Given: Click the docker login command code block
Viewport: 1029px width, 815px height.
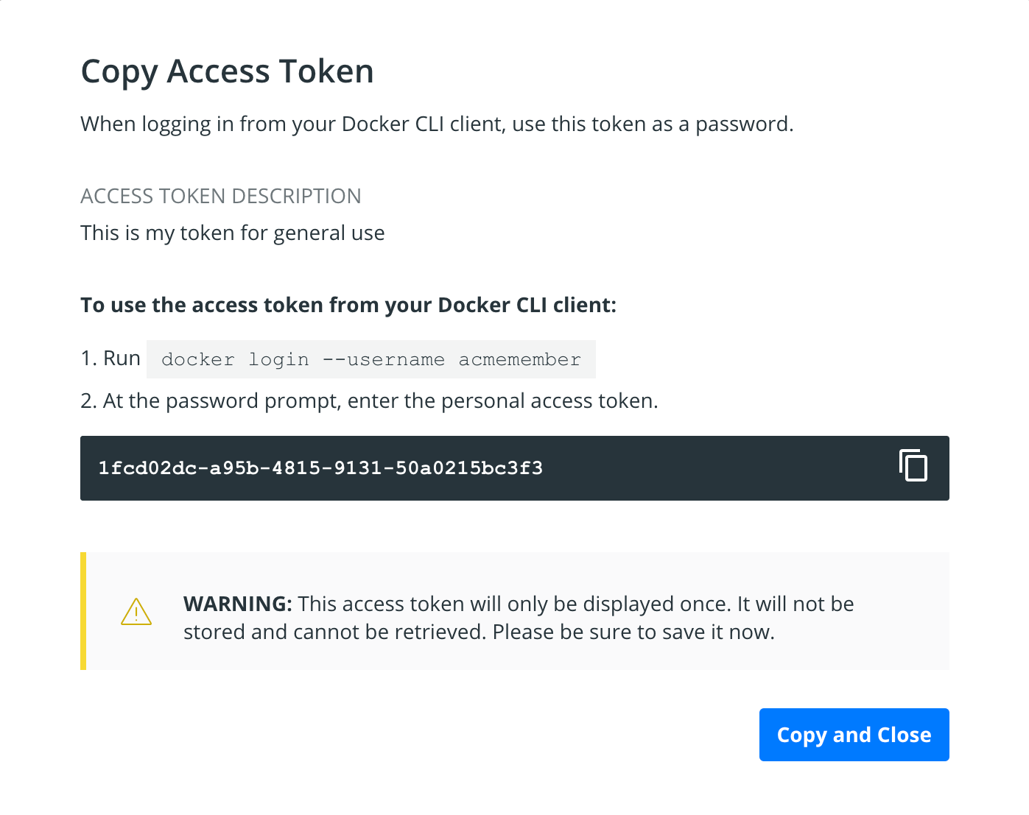Looking at the screenshot, I should (370, 359).
